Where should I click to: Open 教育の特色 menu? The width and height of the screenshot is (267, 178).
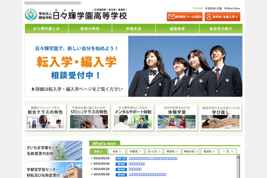tap(90, 28)
